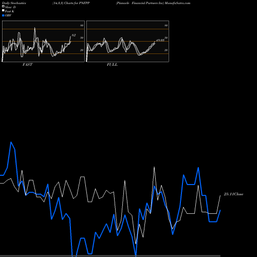Click the '80' axis label in FAST chart

(x=82, y=26)
